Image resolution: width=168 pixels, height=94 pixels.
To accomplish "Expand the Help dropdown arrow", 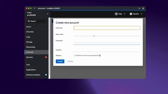I will tap(124, 14).
